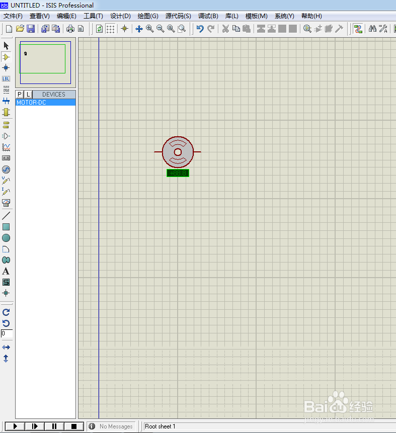396x433 pixels.
Task: Flip horizontally with X-mirror button
Action: coord(6,348)
